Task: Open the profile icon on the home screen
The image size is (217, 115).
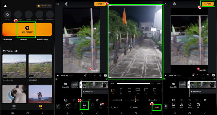Action: click(x=5, y=6)
